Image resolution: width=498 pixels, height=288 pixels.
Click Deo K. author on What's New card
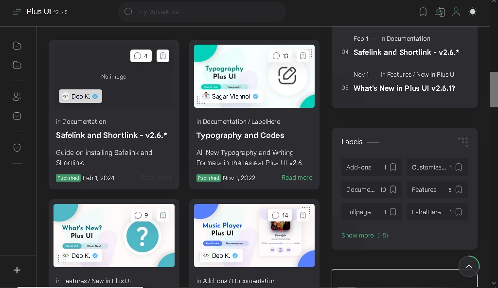[x=80, y=255]
